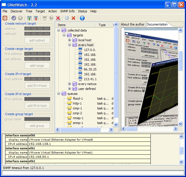Screen dimensions: 186x177
Task: Click the tree panel vertical scrollbar thumb
Action: coord(116,72)
